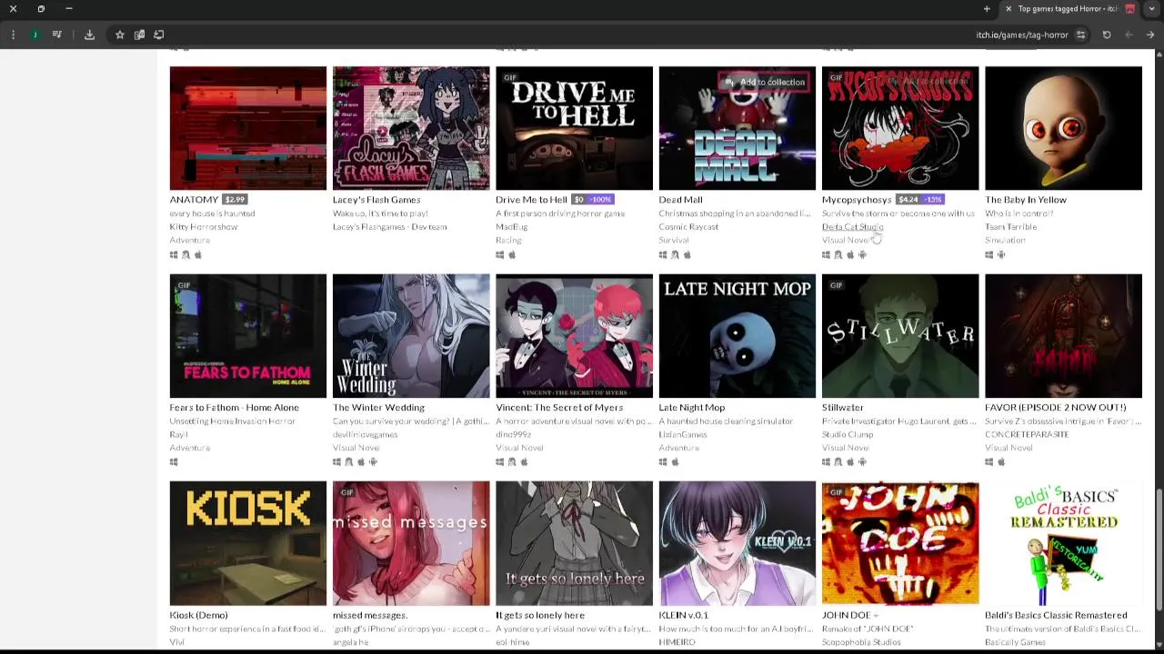1164x654 pixels.
Task: Click the Linux icon under Vincent: The Secret of Myers
Action: pyautogui.click(x=512, y=462)
